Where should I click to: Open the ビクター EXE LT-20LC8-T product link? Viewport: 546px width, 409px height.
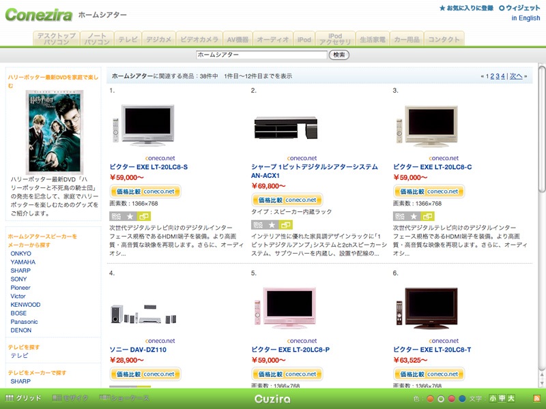[432, 350]
